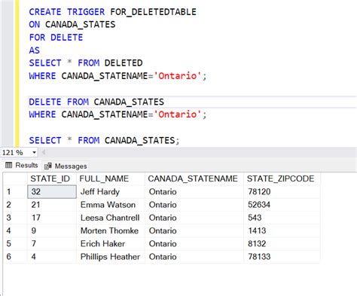Click the Emma Watson cell

(x=111, y=205)
